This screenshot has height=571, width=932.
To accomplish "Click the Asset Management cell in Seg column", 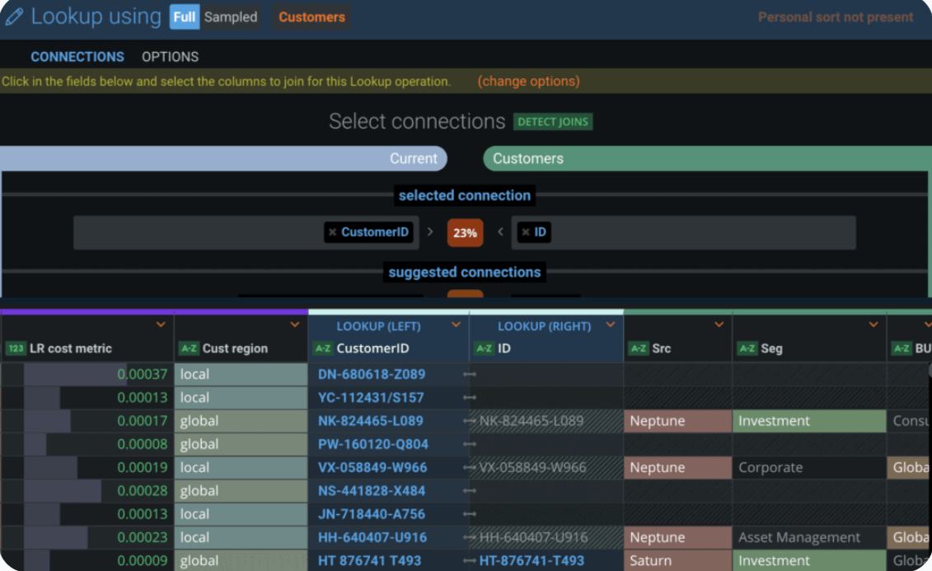I will point(809,537).
